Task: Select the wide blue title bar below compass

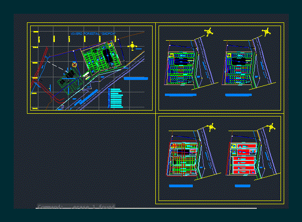Action: pos(136,79)
